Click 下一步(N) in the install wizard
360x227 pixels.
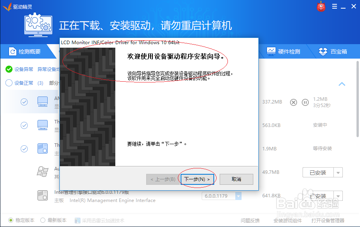(x=197, y=179)
